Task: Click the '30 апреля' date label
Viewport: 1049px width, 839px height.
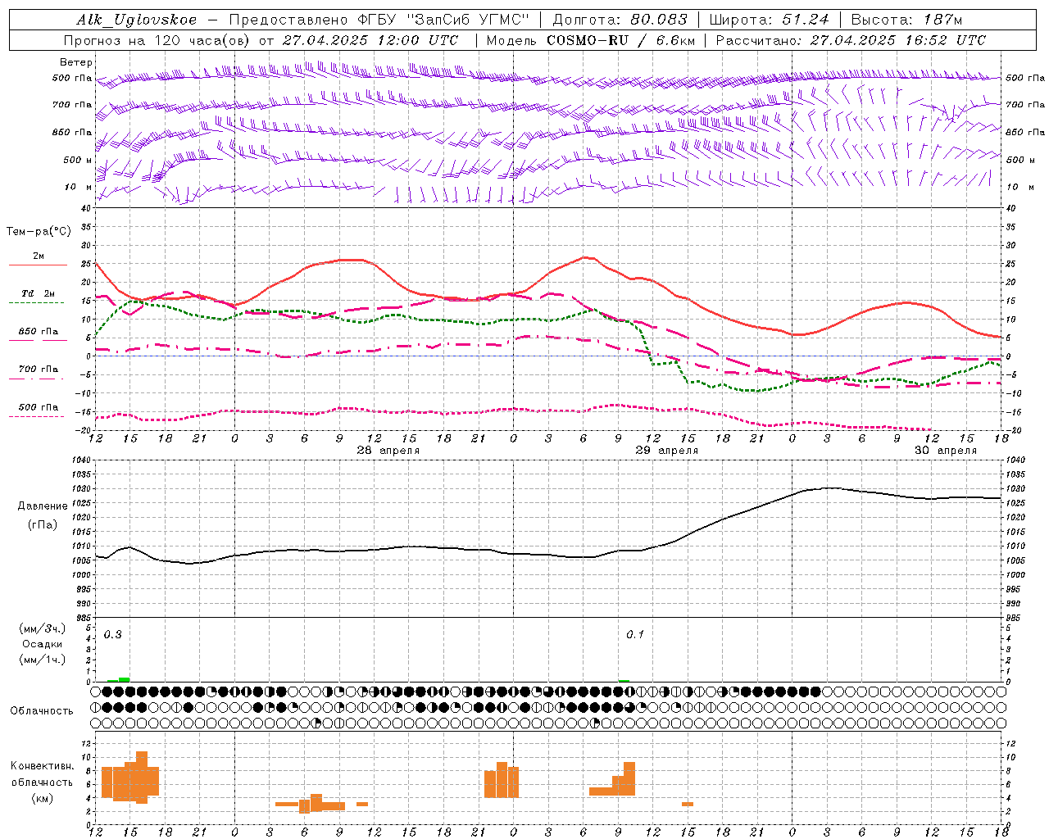Action: (946, 451)
